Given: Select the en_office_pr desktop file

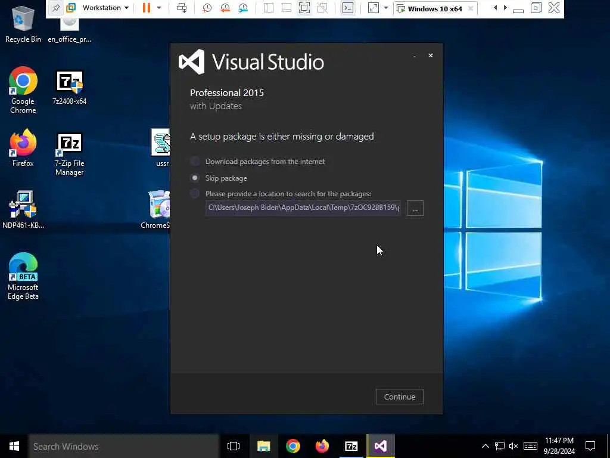Looking at the screenshot, I should tap(69, 30).
